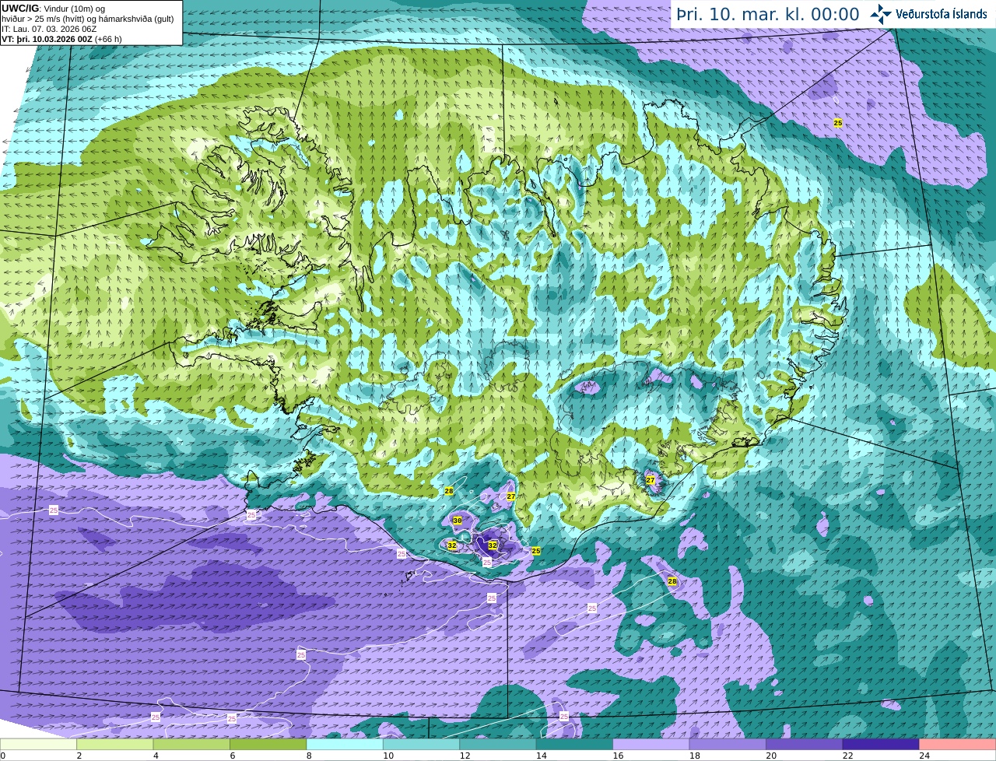
Task: Pick the 22–24 m/s dark indigo scale swatch
Action: [x=881, y=744]
